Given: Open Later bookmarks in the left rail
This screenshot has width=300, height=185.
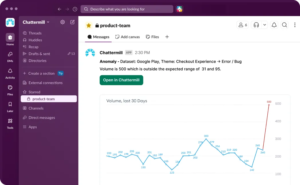Looking at the screenshot, I should pos(10,106).
